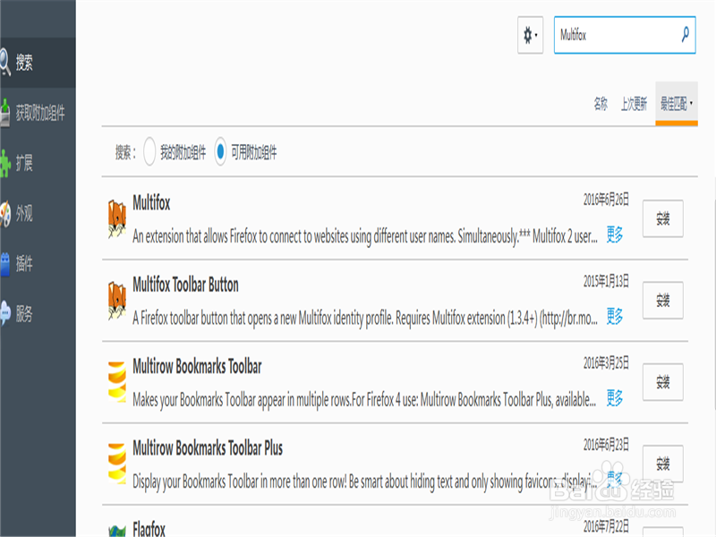Show more for Multirow Bookmarks Toolbar
This screenshot has width=716, height=537.
click(x=615, y=397)
